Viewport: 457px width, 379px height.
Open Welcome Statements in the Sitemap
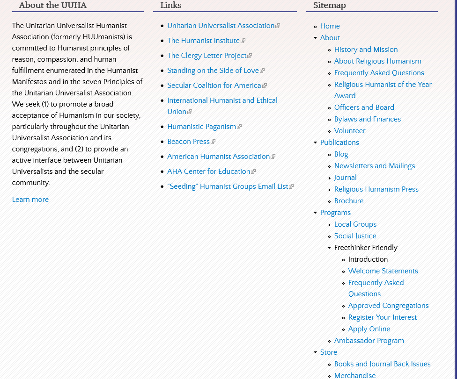pyautogui.click(x=383, y=271)
